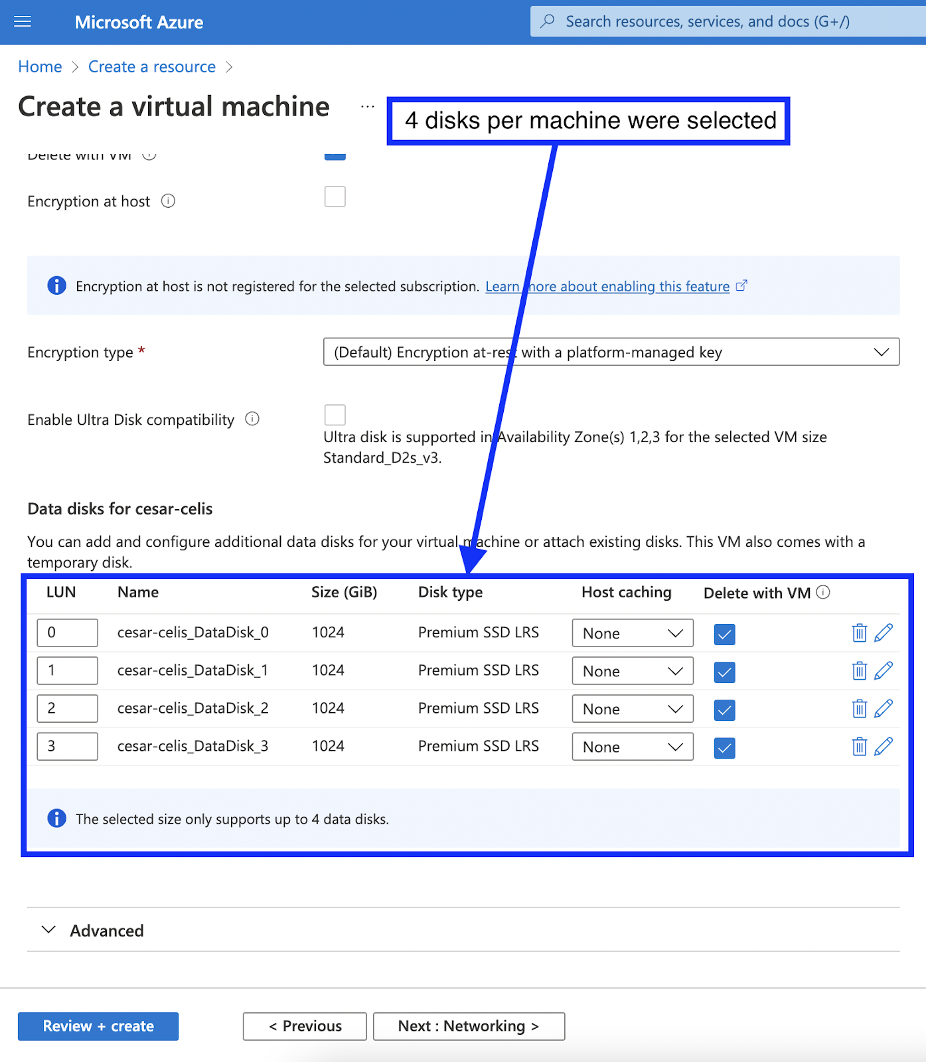Click trash icon for cesar-celis_DataDisk_2
The width and height of the screenshot is (926, 1062).
coord(859,709)
